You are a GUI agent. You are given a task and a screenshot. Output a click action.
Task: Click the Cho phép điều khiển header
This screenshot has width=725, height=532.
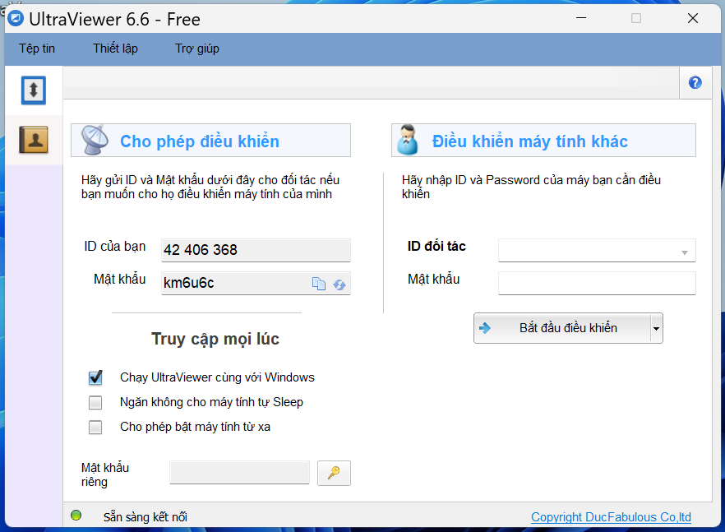pyautogui.click(x=210, y=140)
